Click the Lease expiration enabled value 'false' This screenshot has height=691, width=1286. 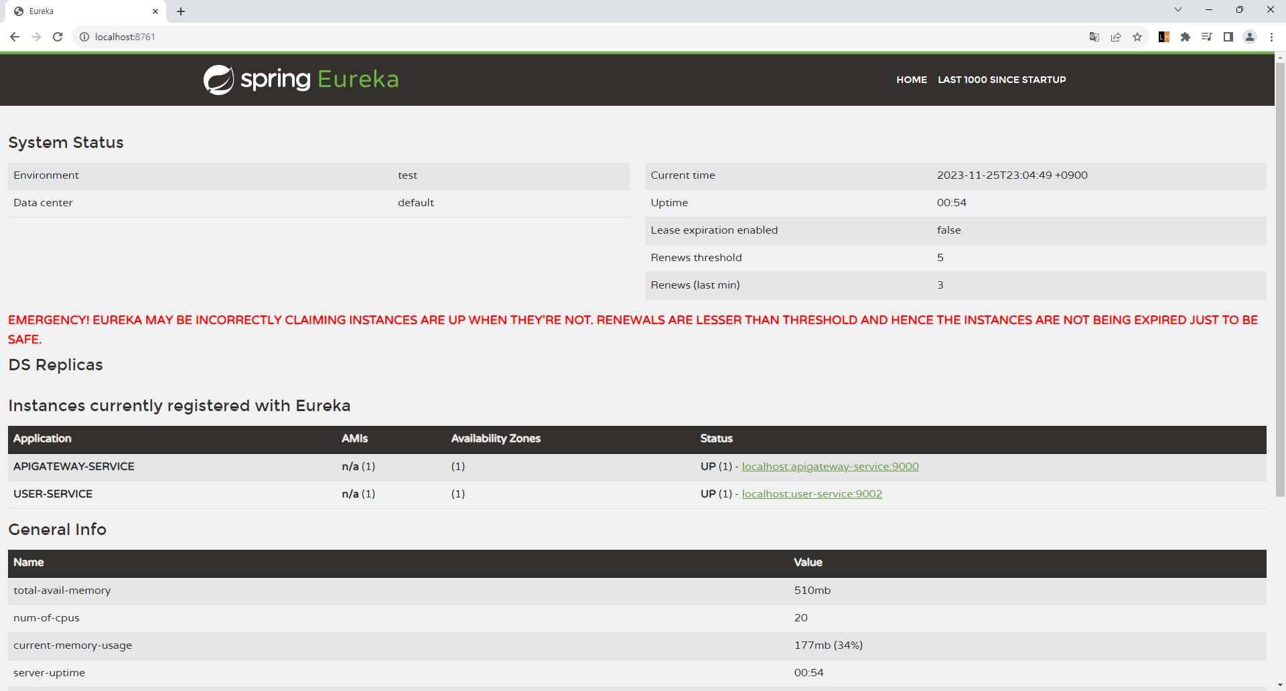948,230
